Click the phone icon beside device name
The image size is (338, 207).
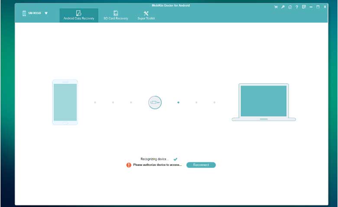24,13
